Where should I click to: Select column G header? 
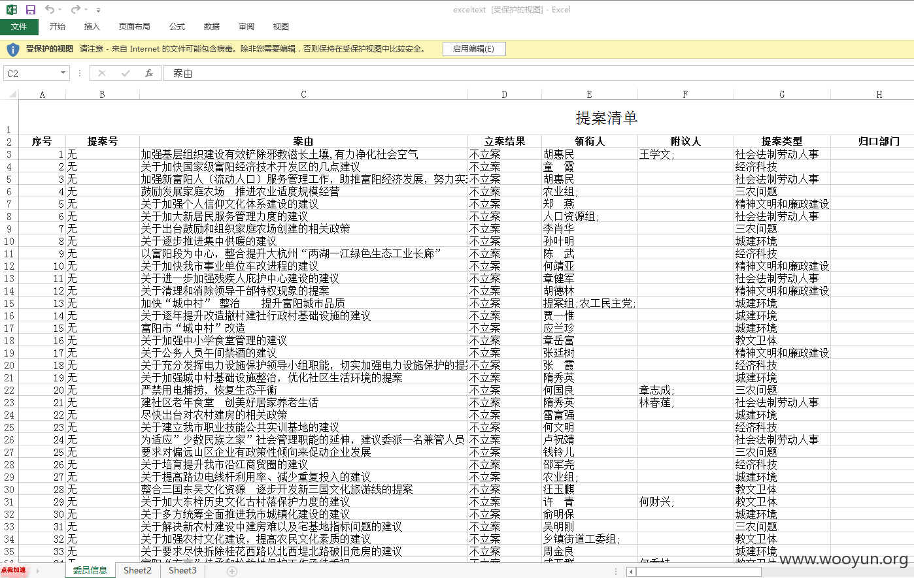pyautogui.click(x=782, y=94)
